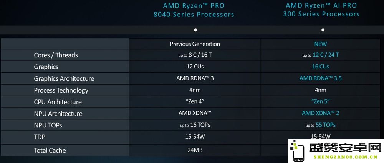Image resolution: width=384 pixels, height=163 pixels.
Task: Select the AMD Ryzen PRO 8040 Series heading
Action: [x=194, y=10]
